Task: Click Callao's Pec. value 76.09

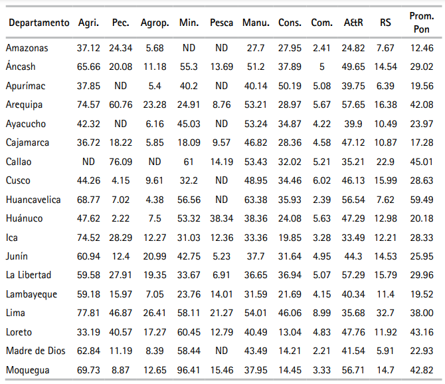Action: [121, 162]
